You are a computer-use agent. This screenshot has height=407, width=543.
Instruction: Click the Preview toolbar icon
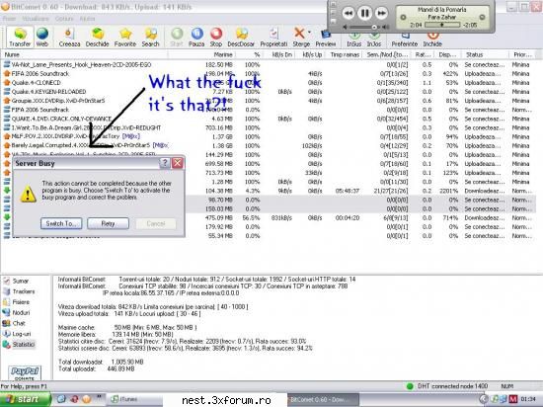click(x=326, y=39)
